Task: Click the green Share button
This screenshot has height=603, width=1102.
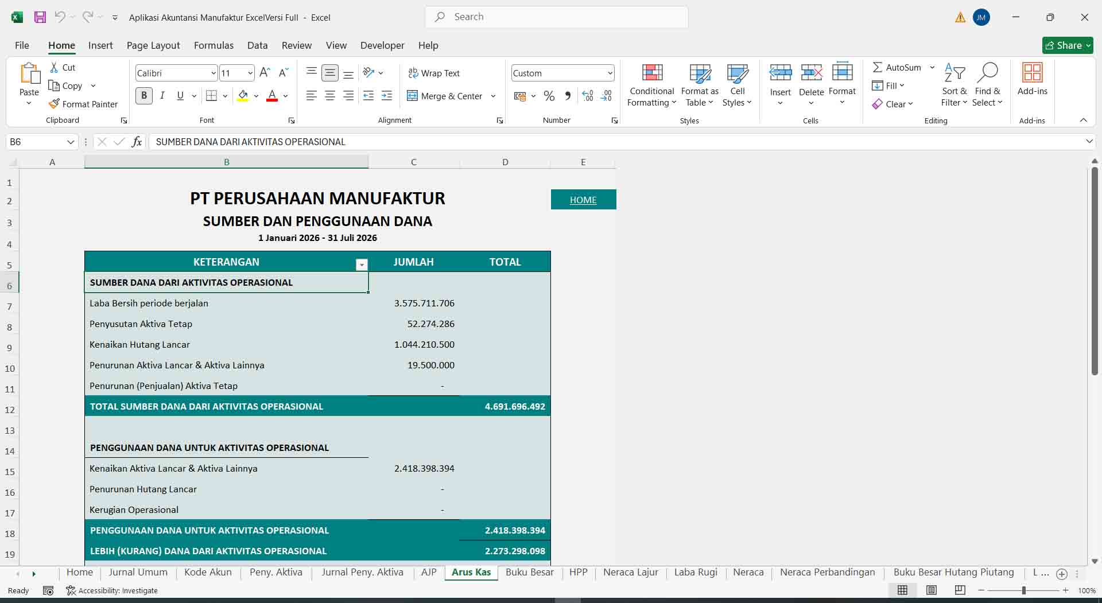Action: point(1067,45)
